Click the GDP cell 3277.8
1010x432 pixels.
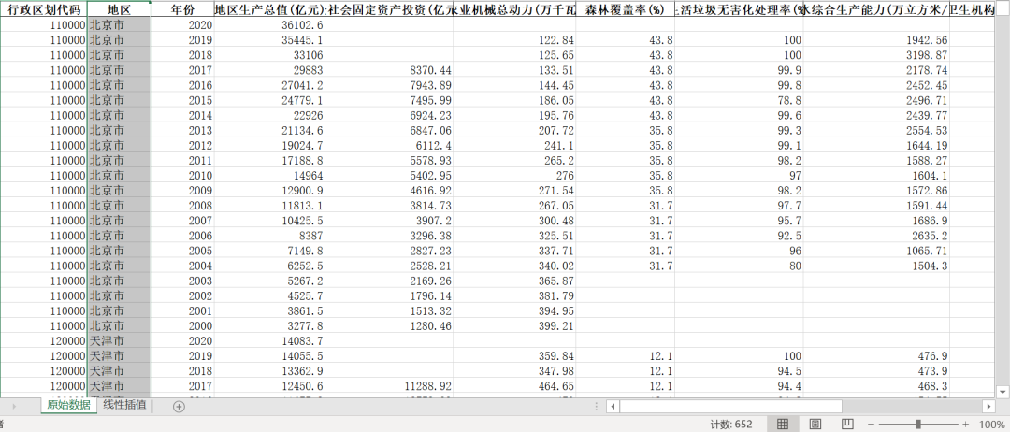click(x=269, y=325)
